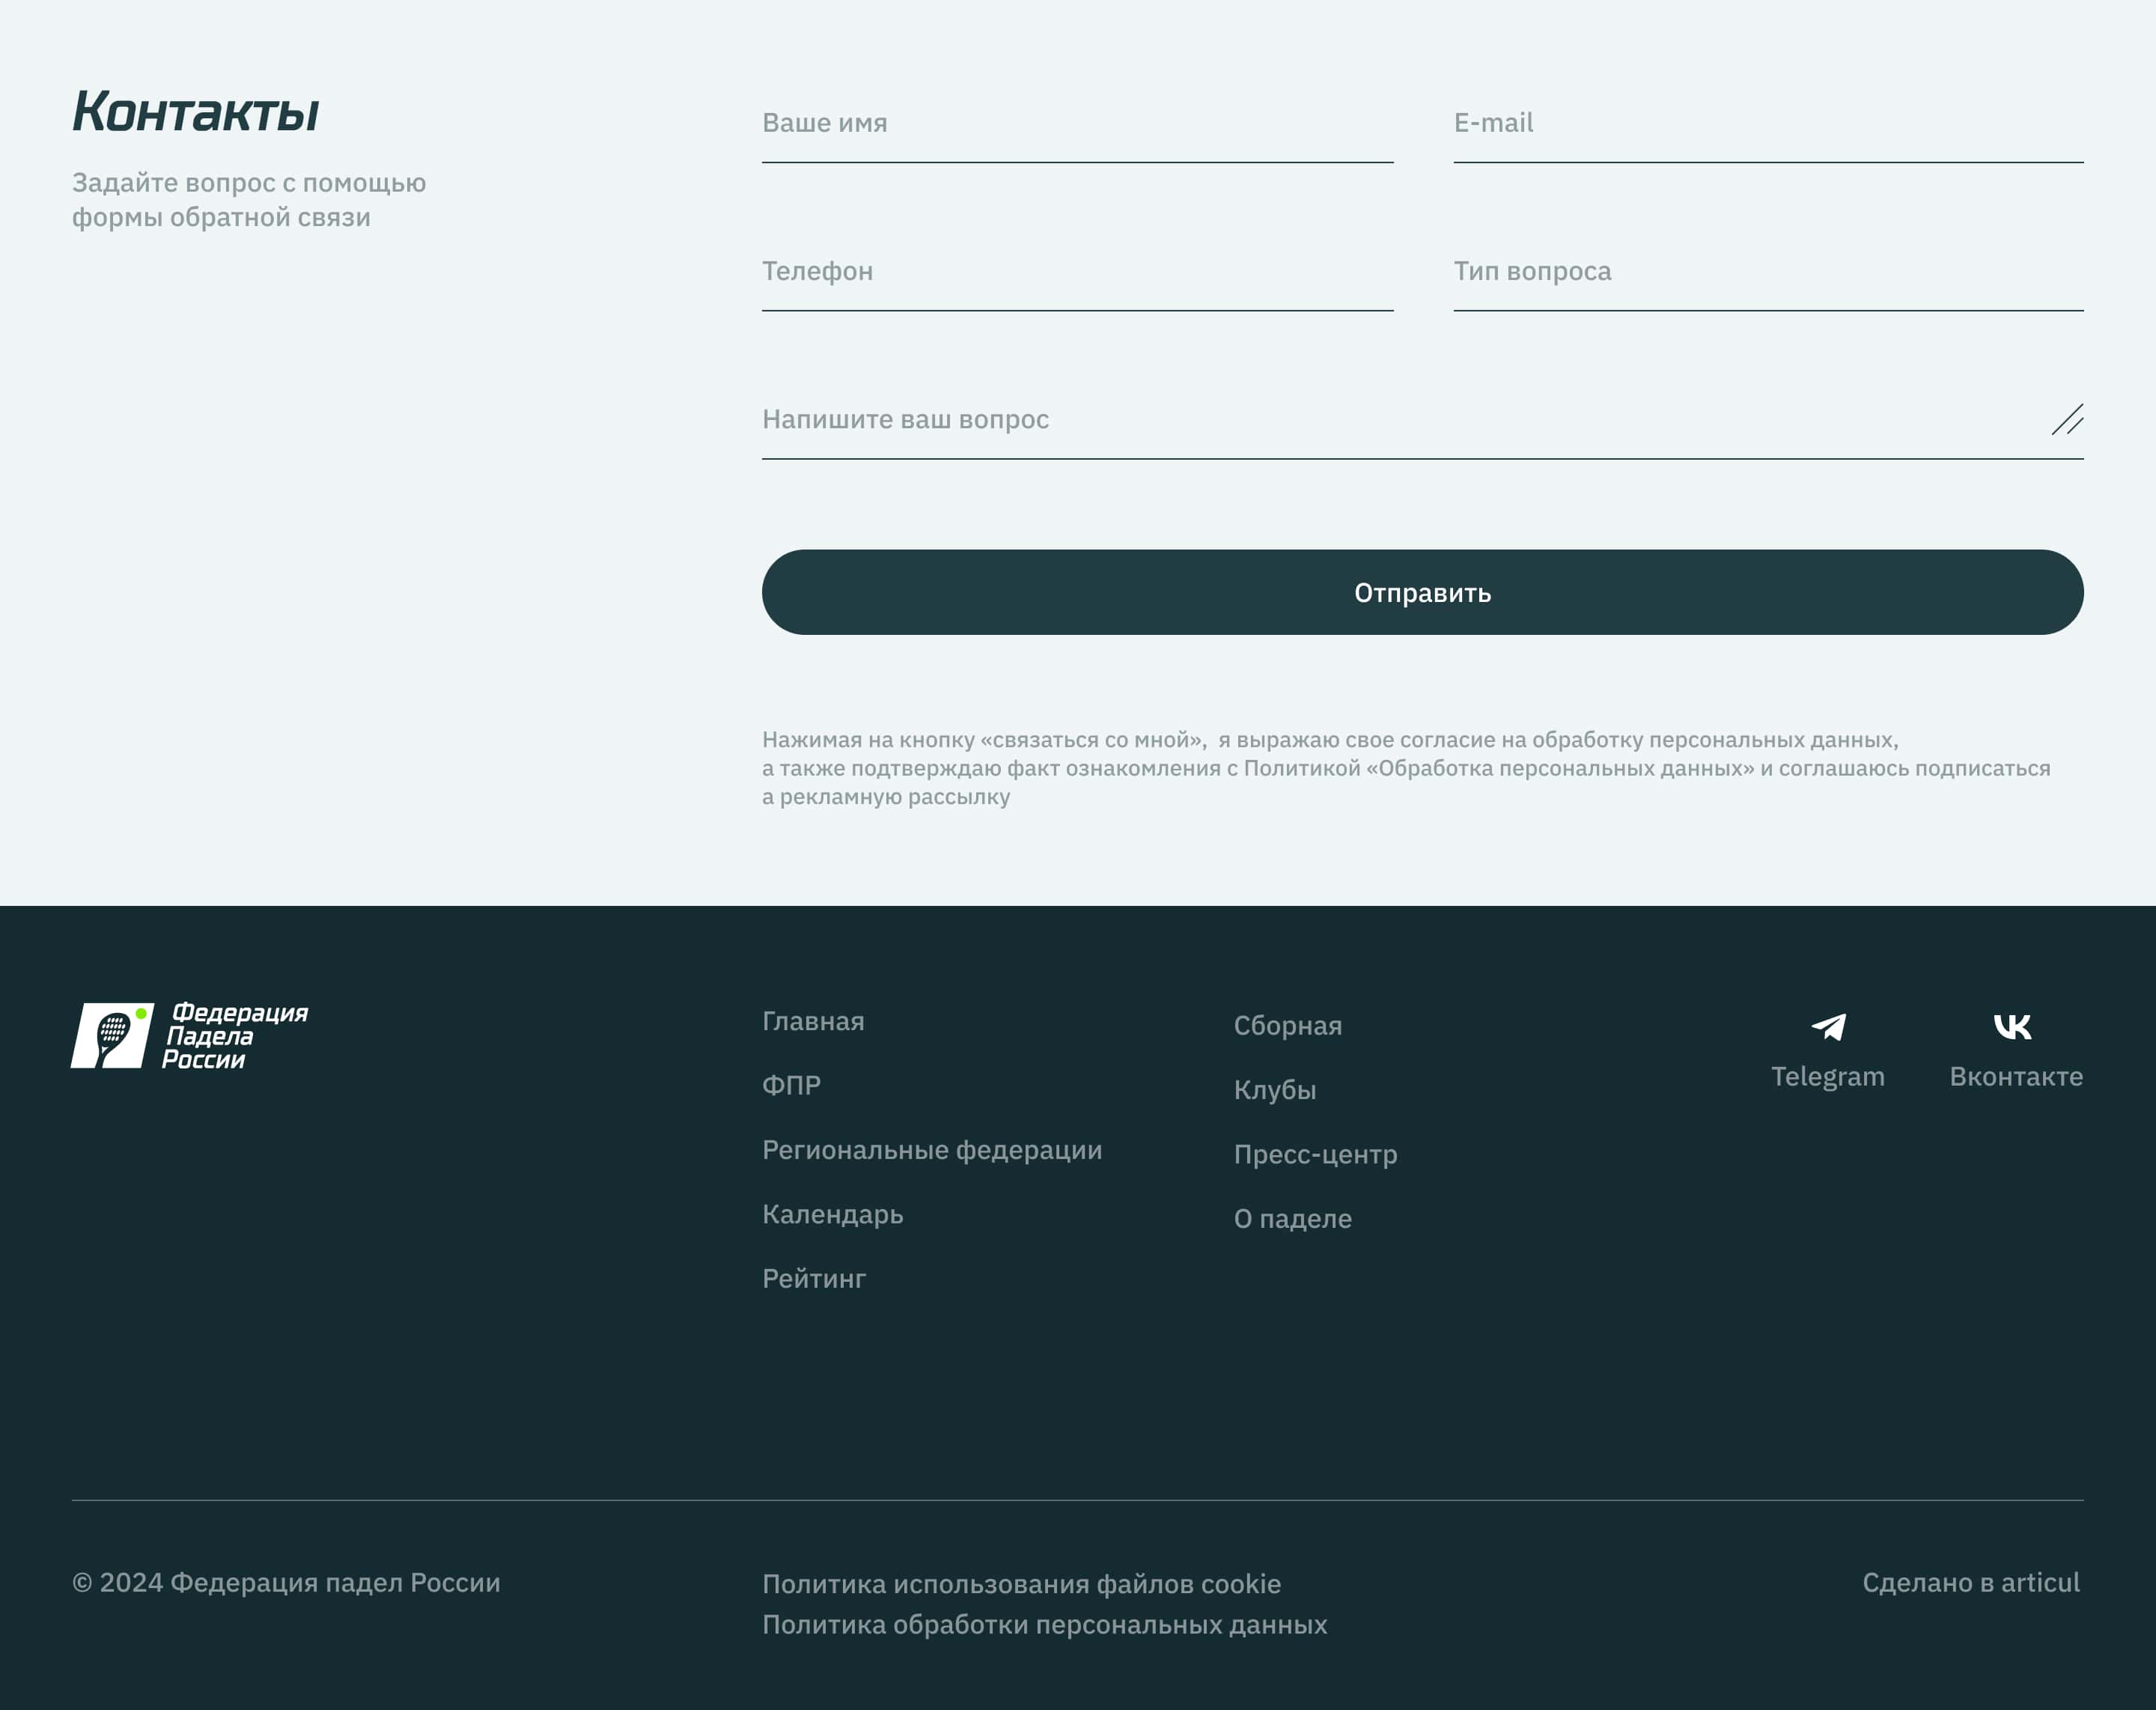Screen dimensions: 2156x1710
Task: Go to Пресс-центр
Action: [x=1315, y=1154]
